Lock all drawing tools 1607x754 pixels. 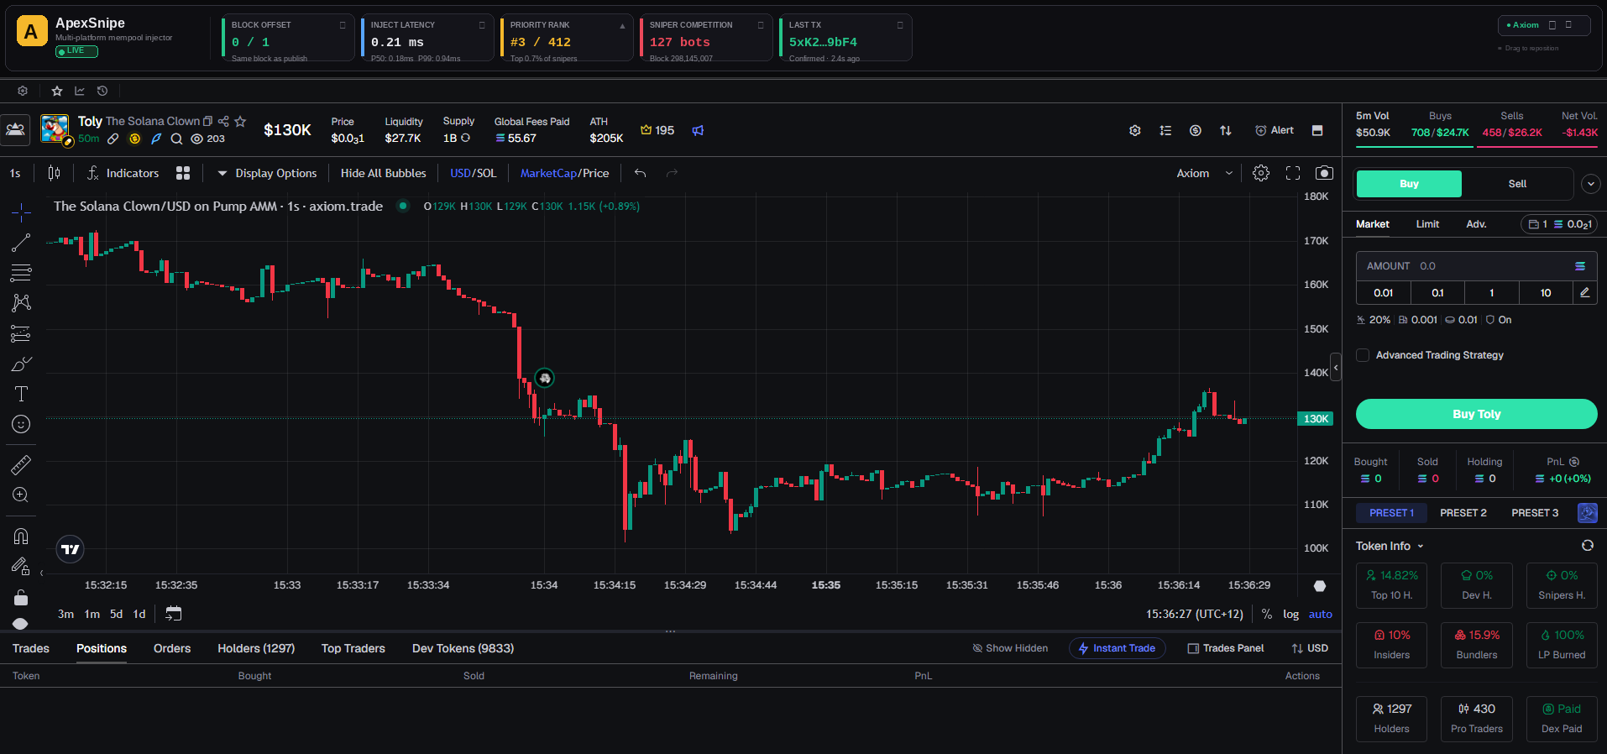[21, 597]
